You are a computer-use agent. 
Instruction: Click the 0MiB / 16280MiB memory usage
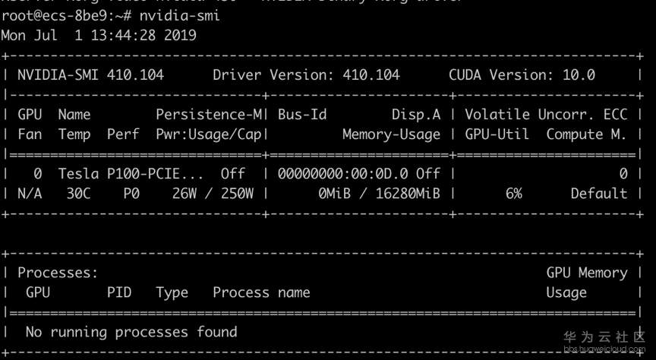point(379,194)
